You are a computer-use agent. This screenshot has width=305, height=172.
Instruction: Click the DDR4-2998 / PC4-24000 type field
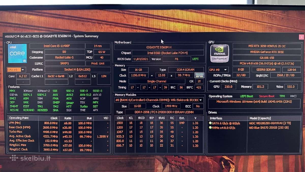coord(164,112)
